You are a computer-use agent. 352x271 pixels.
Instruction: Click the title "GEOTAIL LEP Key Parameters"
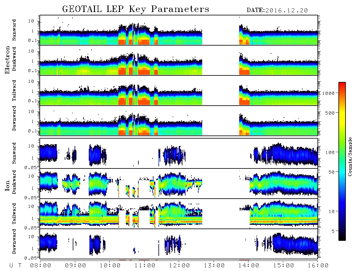coord(136,9)
